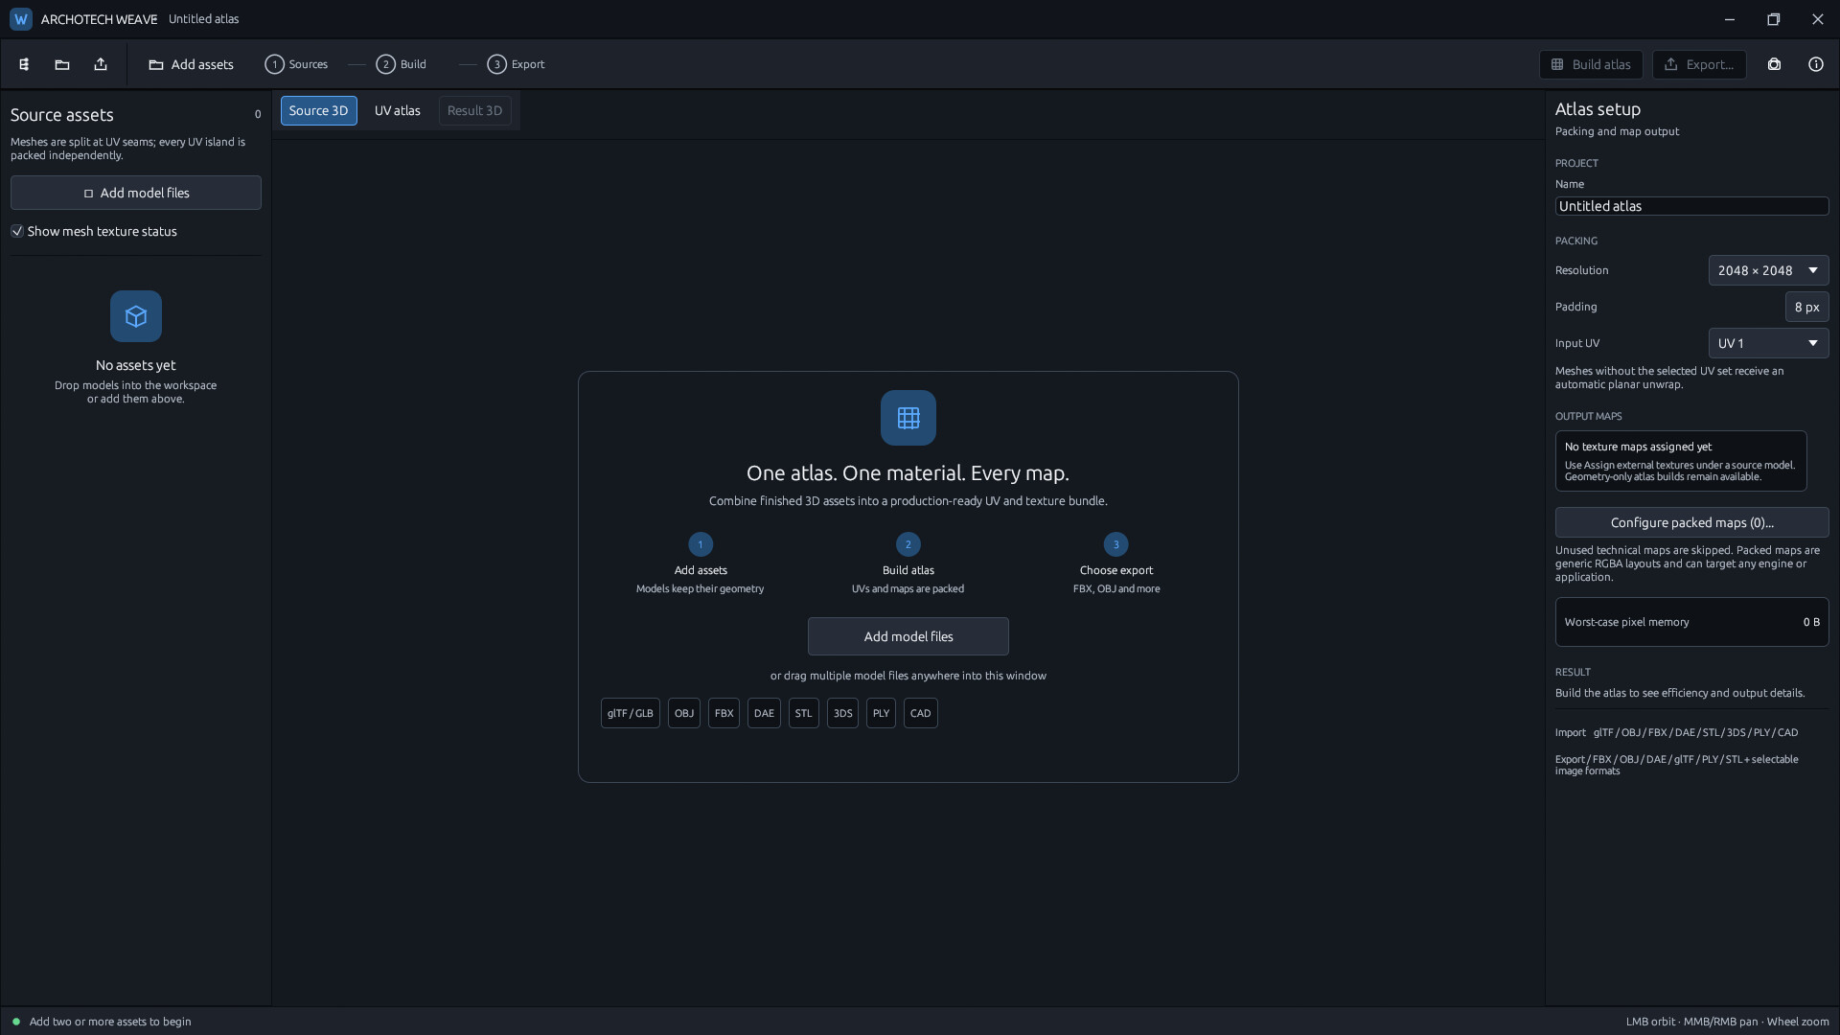The width and height of the screenshot is (1840, 1035).
Task: Click the CAD format chip
Action: [920, 713]
